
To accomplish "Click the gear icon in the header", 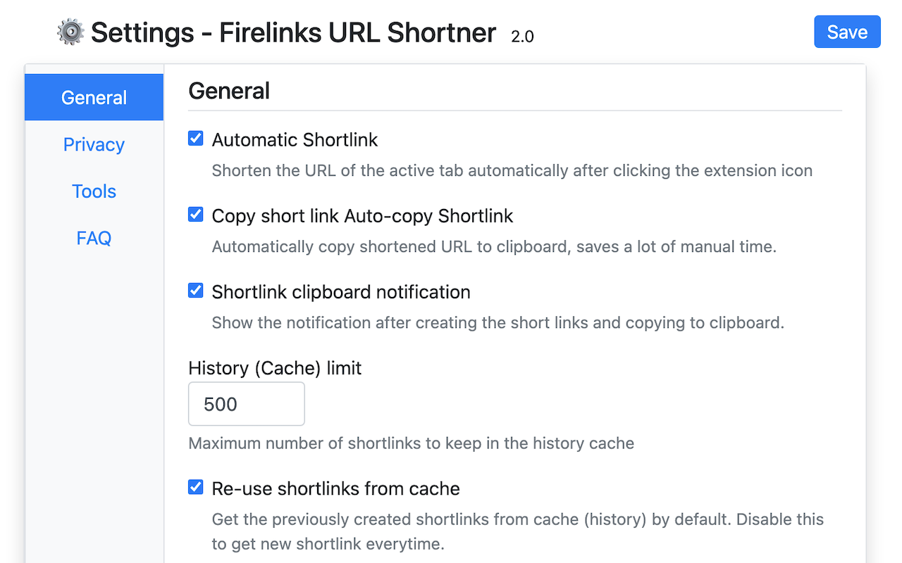I will pos(70,32).
